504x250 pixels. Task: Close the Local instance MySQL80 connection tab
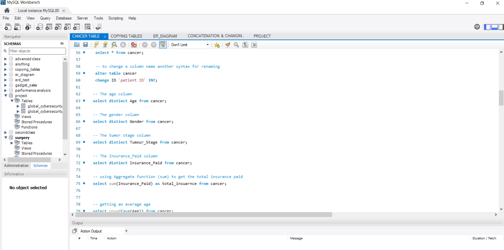(64, 11)
